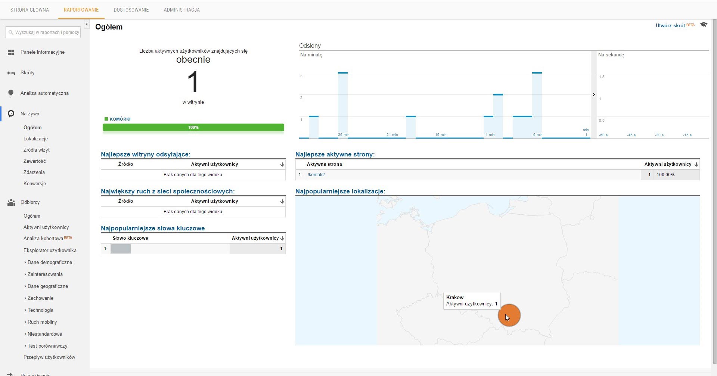This screenshot has height=376, width=717.
Task: Click the 100,00% value in active pages row
Action: [665, 175]
